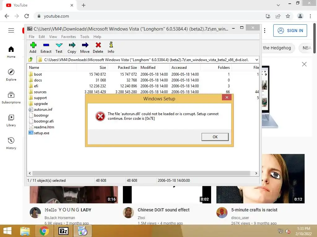Open 7-Zip View menu
The width and height of the screenshot is (317, 237).
tap(53, 37)
